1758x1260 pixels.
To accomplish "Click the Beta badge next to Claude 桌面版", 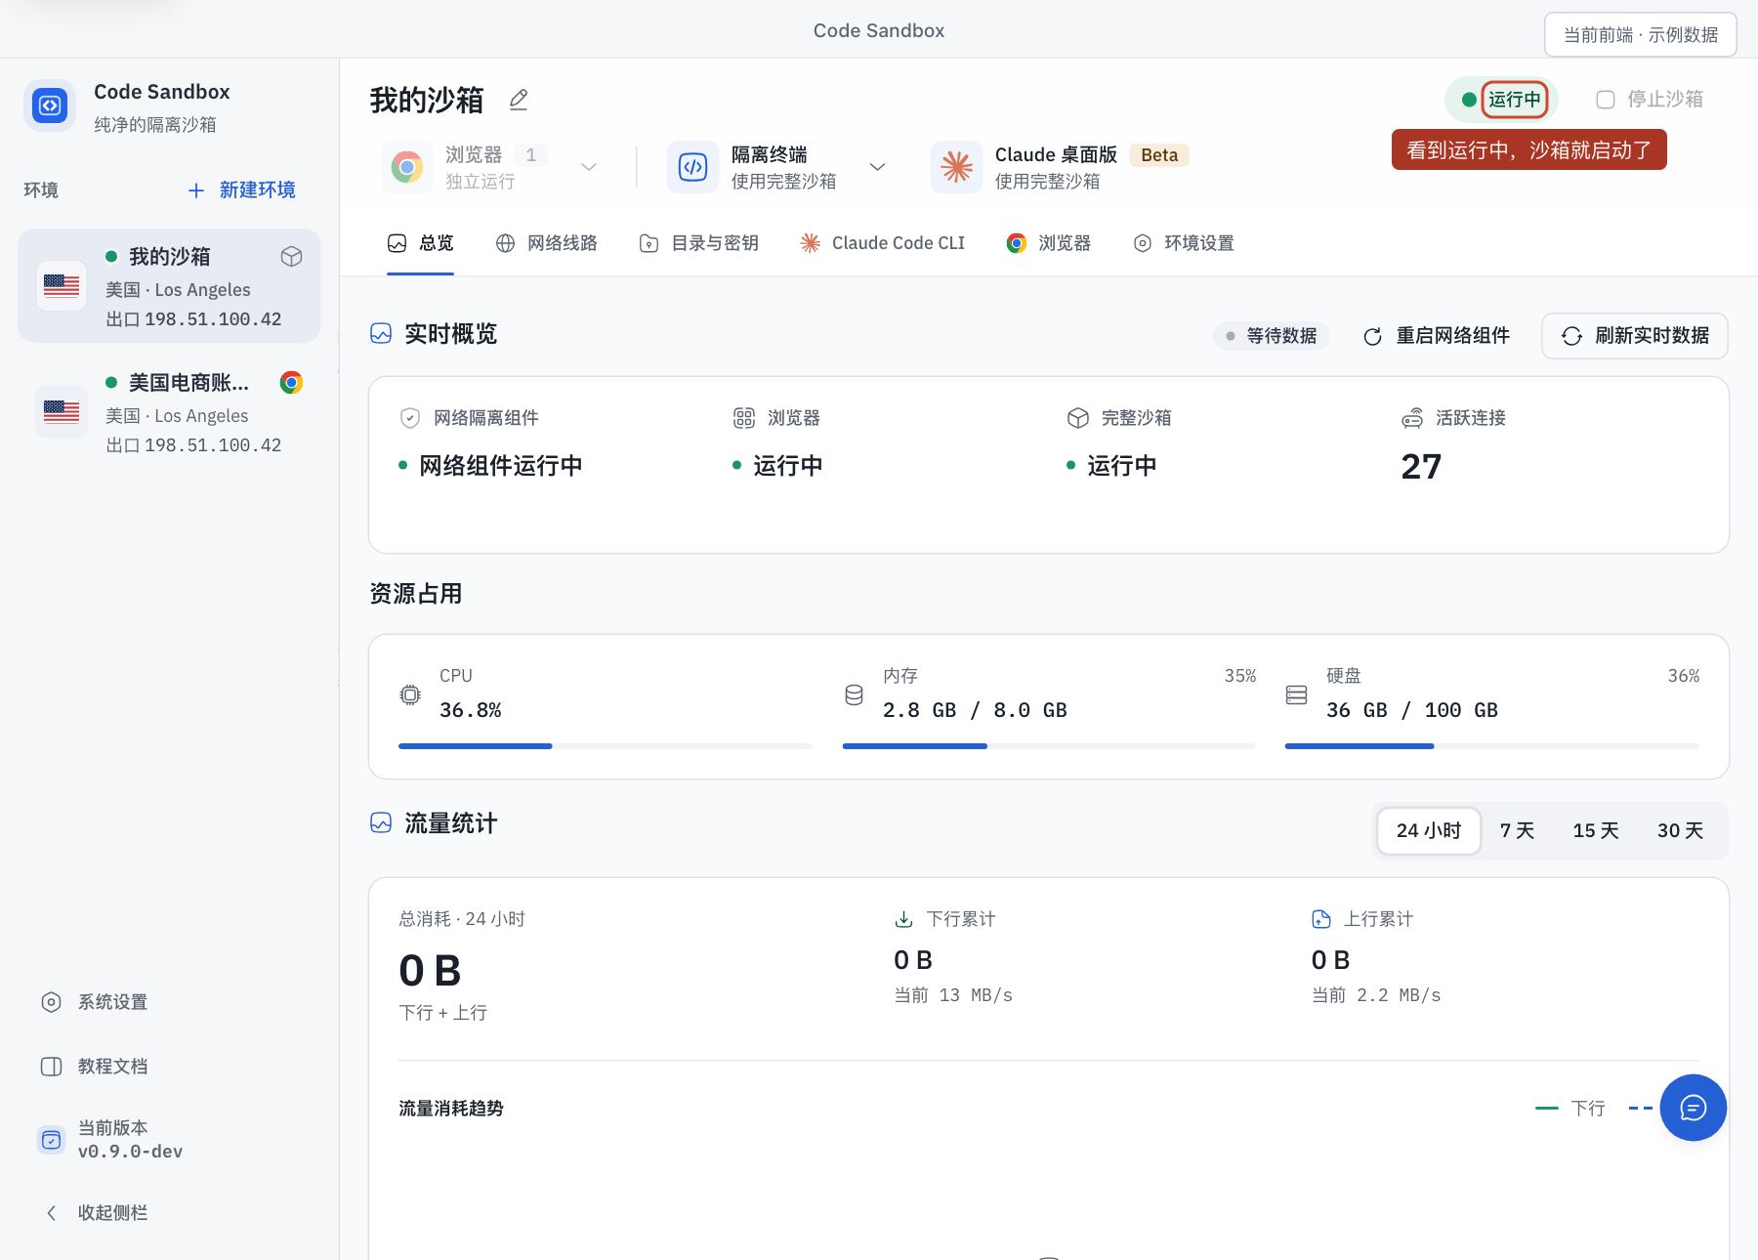I will [x=1159, y=155].
